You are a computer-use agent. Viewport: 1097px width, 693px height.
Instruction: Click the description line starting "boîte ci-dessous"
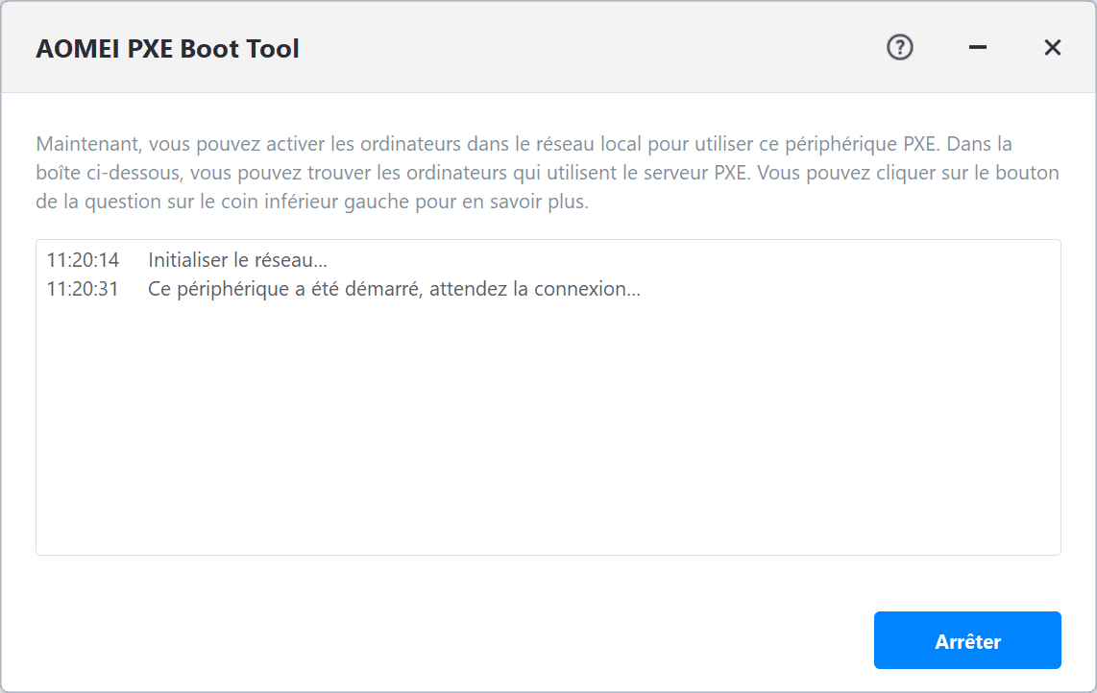(548, 174)
